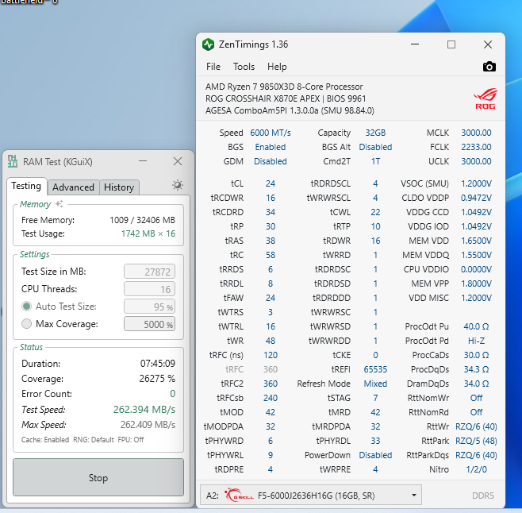Image resolution: width=522 pixels, height=513 pixels.
Task: Click the tPHYRDL value 33
Action: coord(375,441)
